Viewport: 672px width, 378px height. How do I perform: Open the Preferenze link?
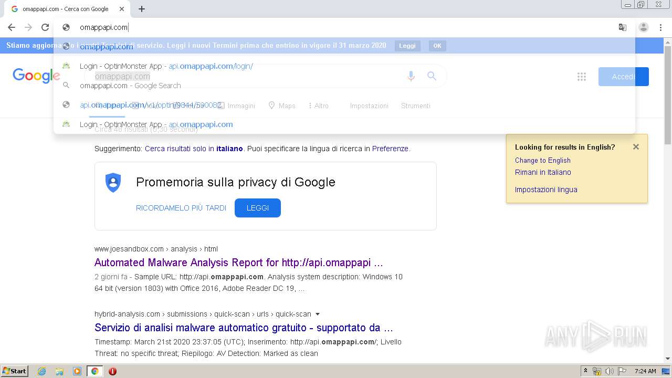390,149
